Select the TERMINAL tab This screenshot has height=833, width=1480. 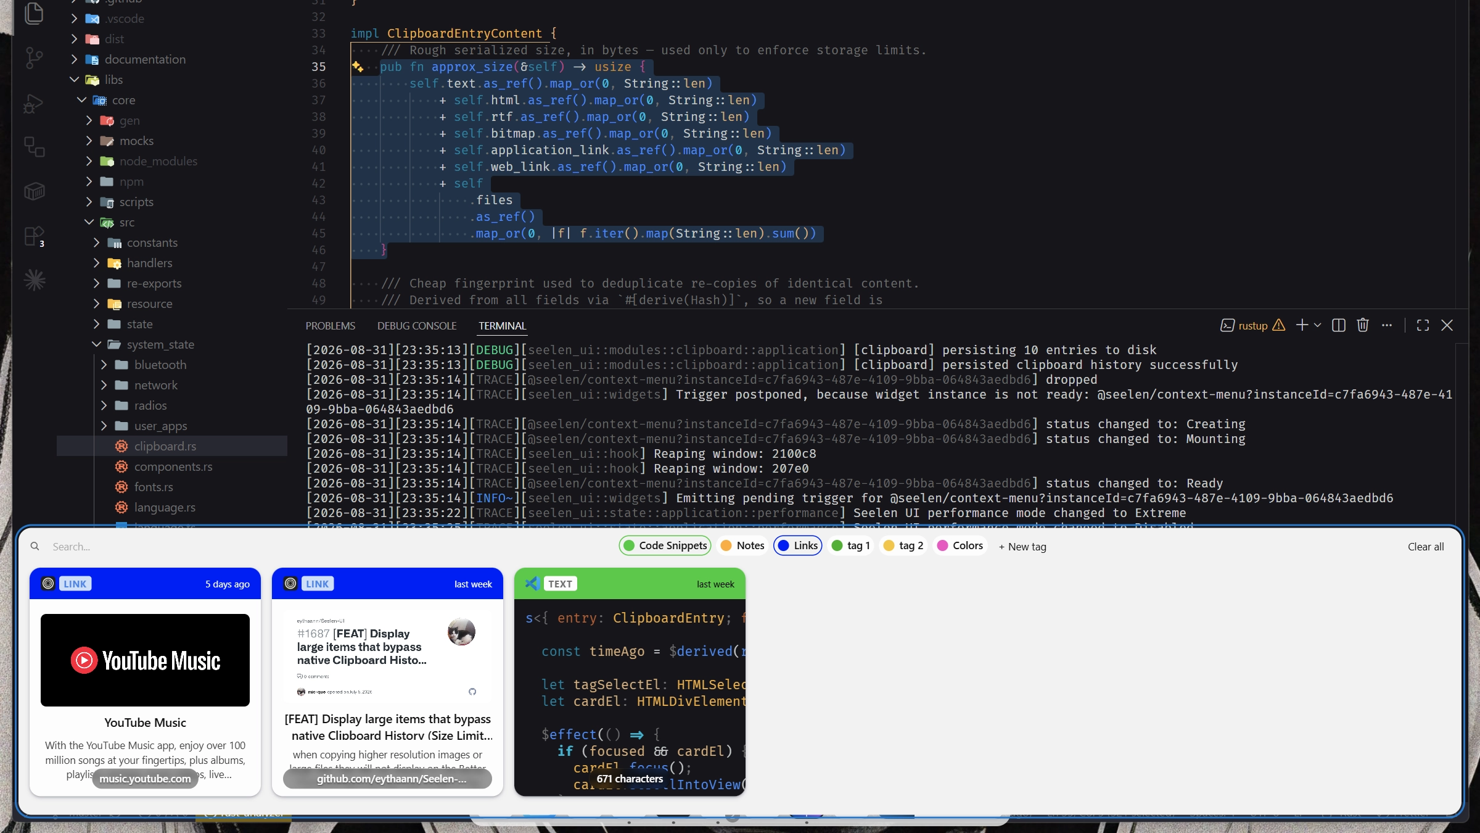502,326
